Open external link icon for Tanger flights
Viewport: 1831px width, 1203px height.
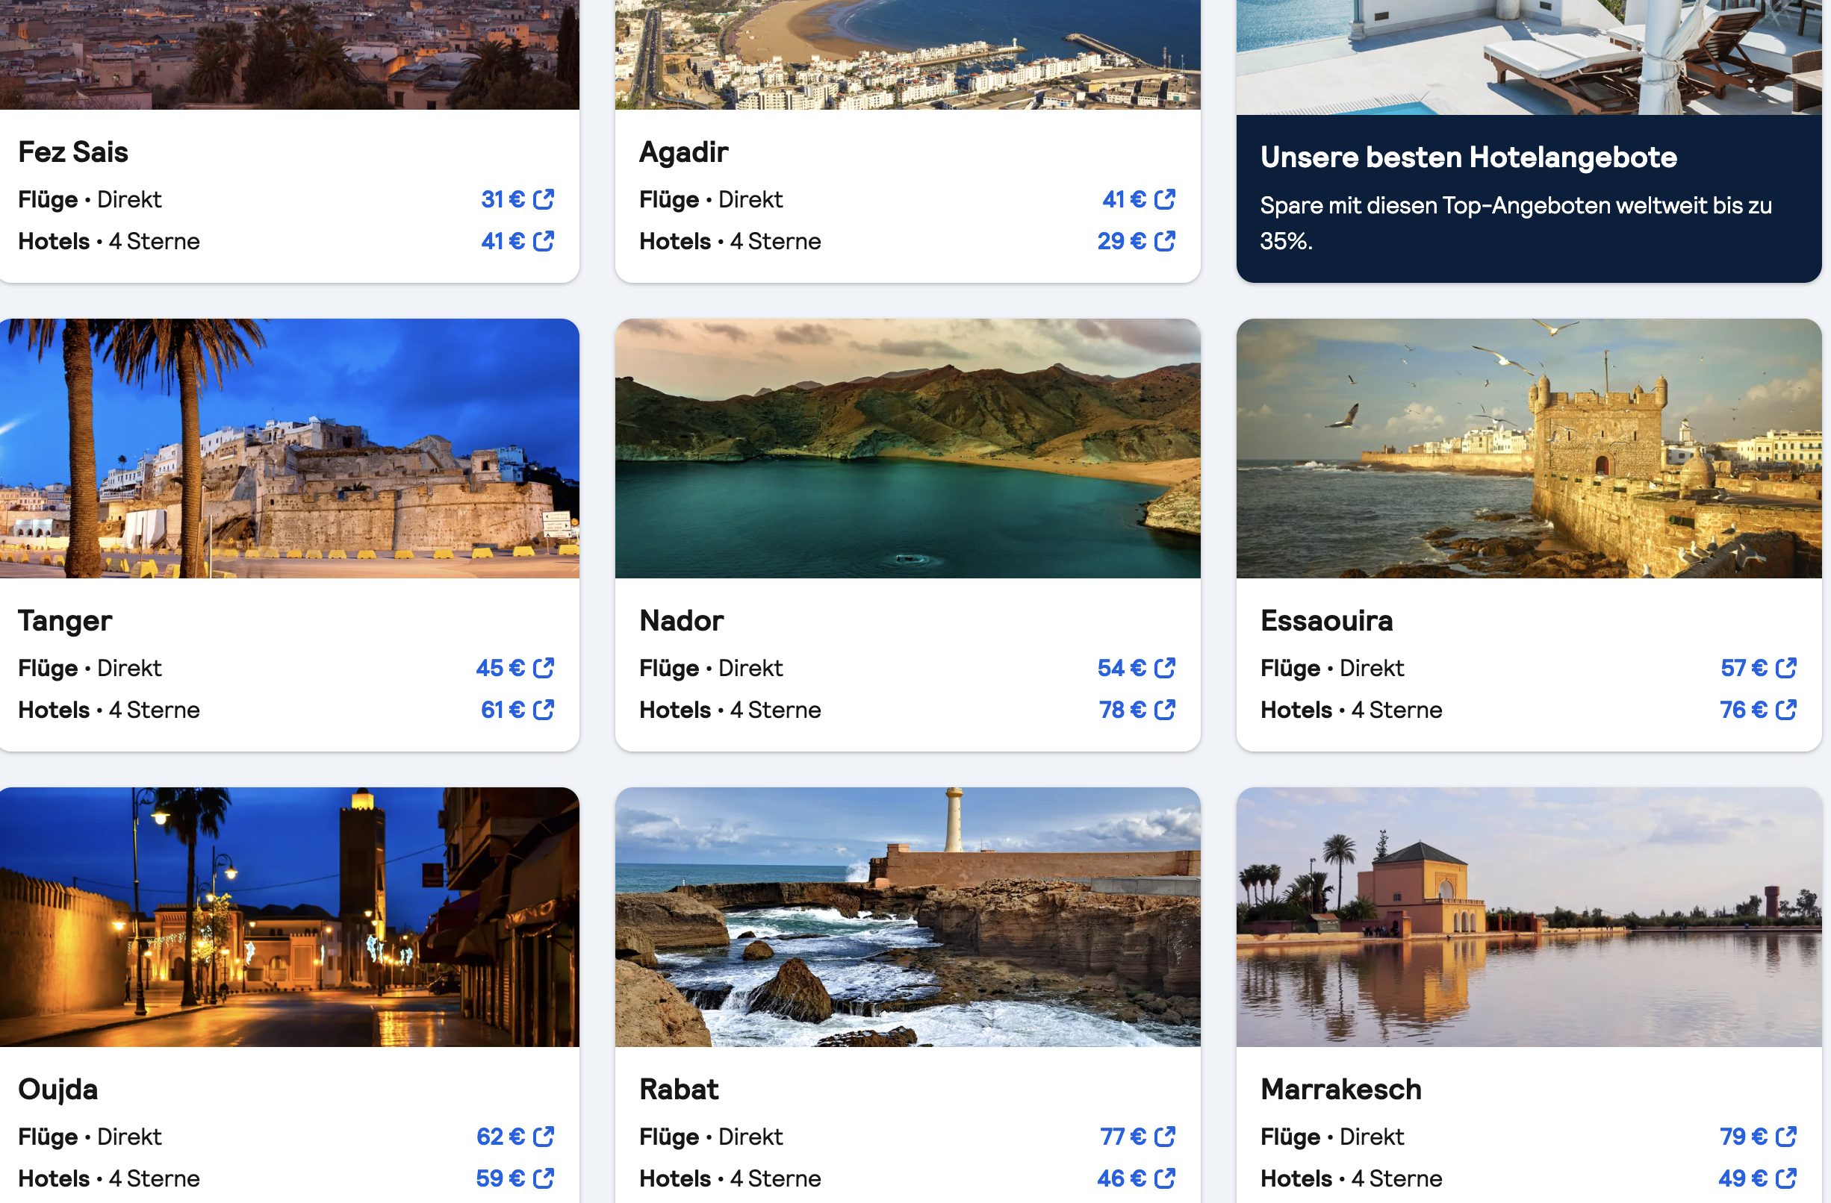click(x=544, y=667)
